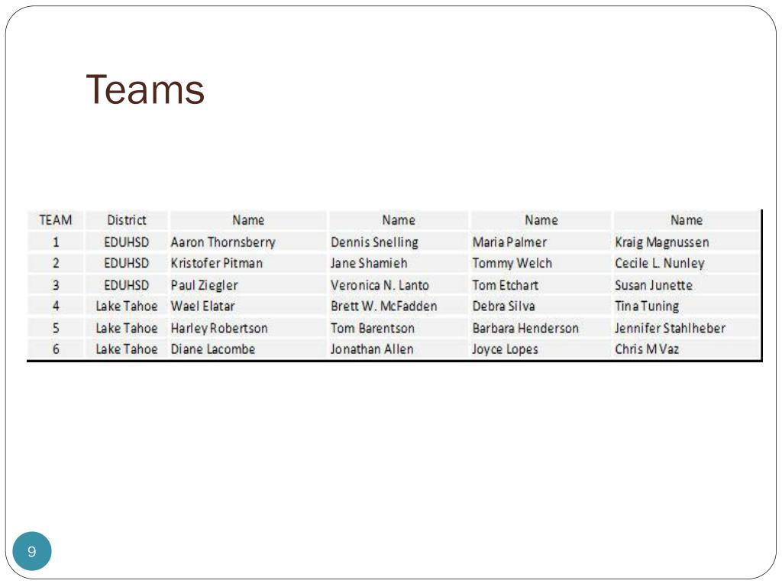The width and height of the screenshot is (782, 587).
Task: Select the team number 4 cell
Action: 56,306
